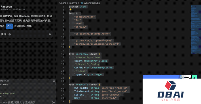Click the Go file icon in breadcrumb
This screenshot has width=201, height=104.
[82, 3]
